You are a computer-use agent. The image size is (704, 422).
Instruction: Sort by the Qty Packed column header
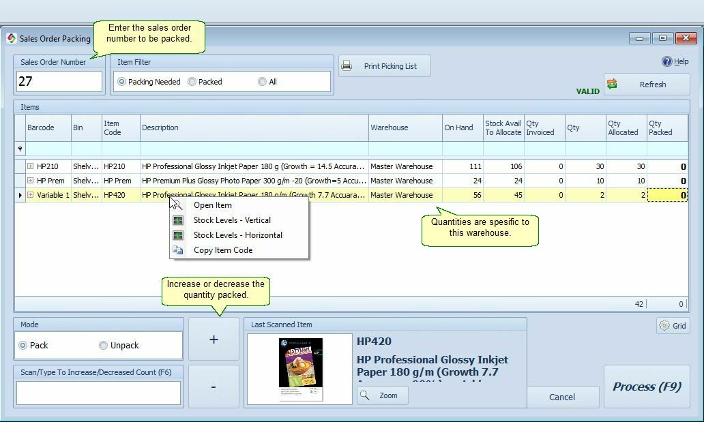pyautogui.click(x=667, y=128)
